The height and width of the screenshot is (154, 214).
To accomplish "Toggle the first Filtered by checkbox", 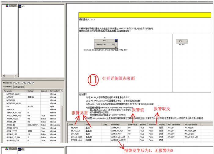I will 14,83.
